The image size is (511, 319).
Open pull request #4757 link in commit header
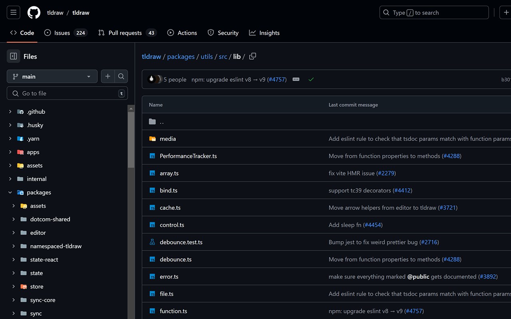click(277, 79)
